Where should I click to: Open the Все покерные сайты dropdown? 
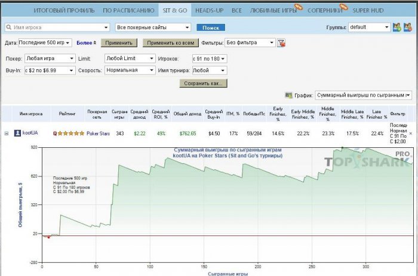pos(153,27)
